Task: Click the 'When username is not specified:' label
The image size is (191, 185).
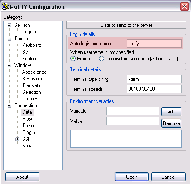Action: click(103, 52)
